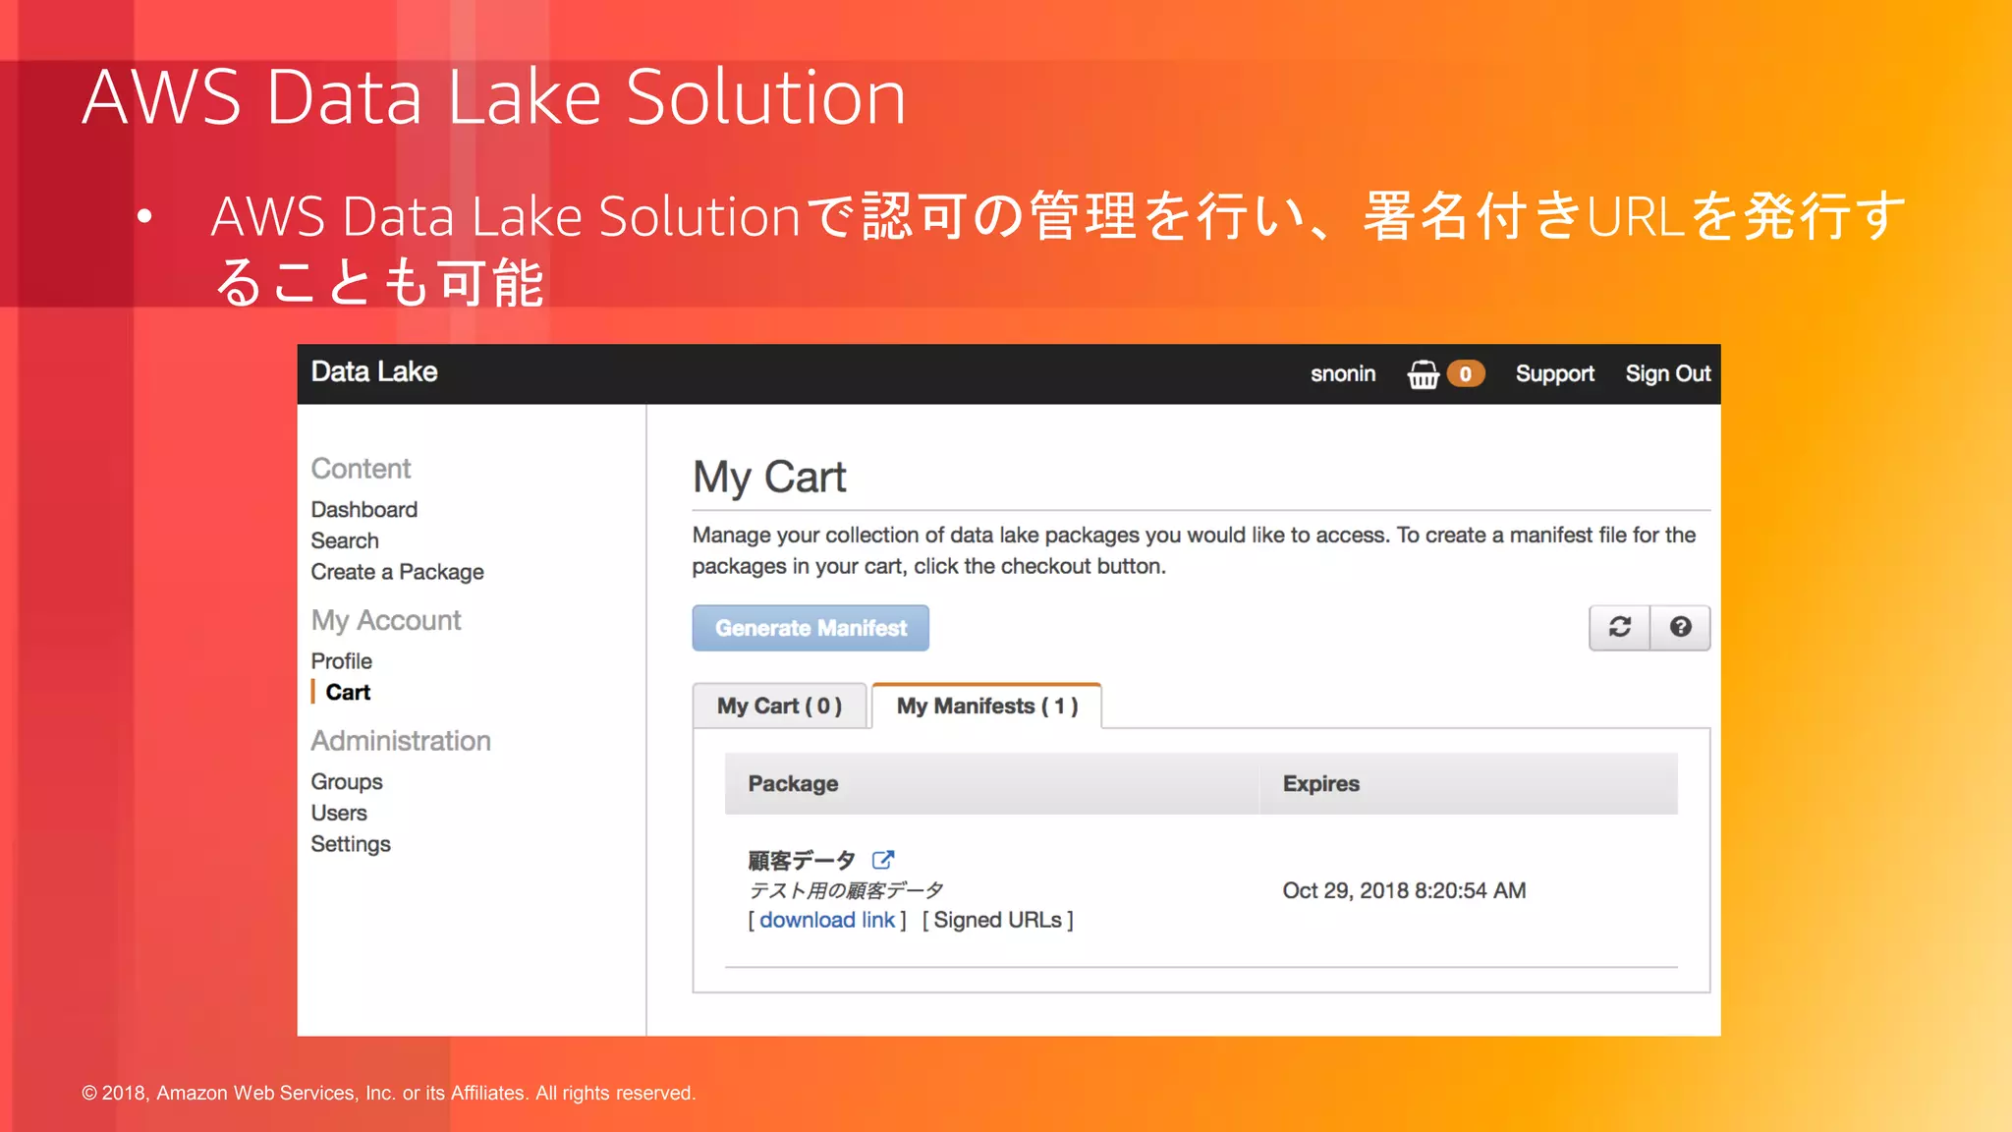This screenshot has width=2012, height=1132.
Task: Open the Dashboard sidebar item
Action: coord(364,509)
